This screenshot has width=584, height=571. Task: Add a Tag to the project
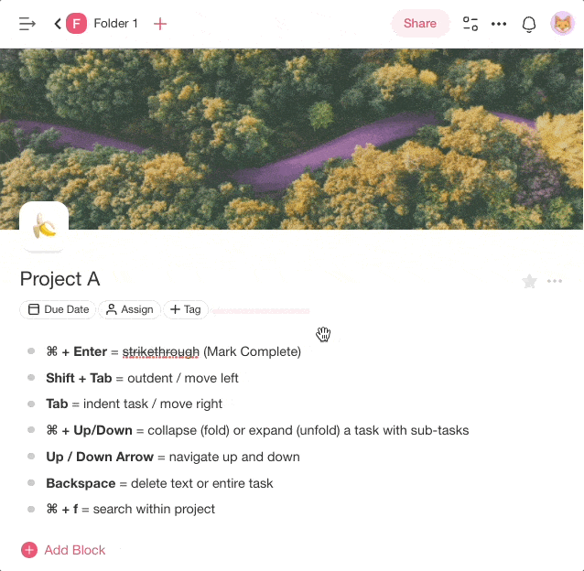click(x=186, y=309)
